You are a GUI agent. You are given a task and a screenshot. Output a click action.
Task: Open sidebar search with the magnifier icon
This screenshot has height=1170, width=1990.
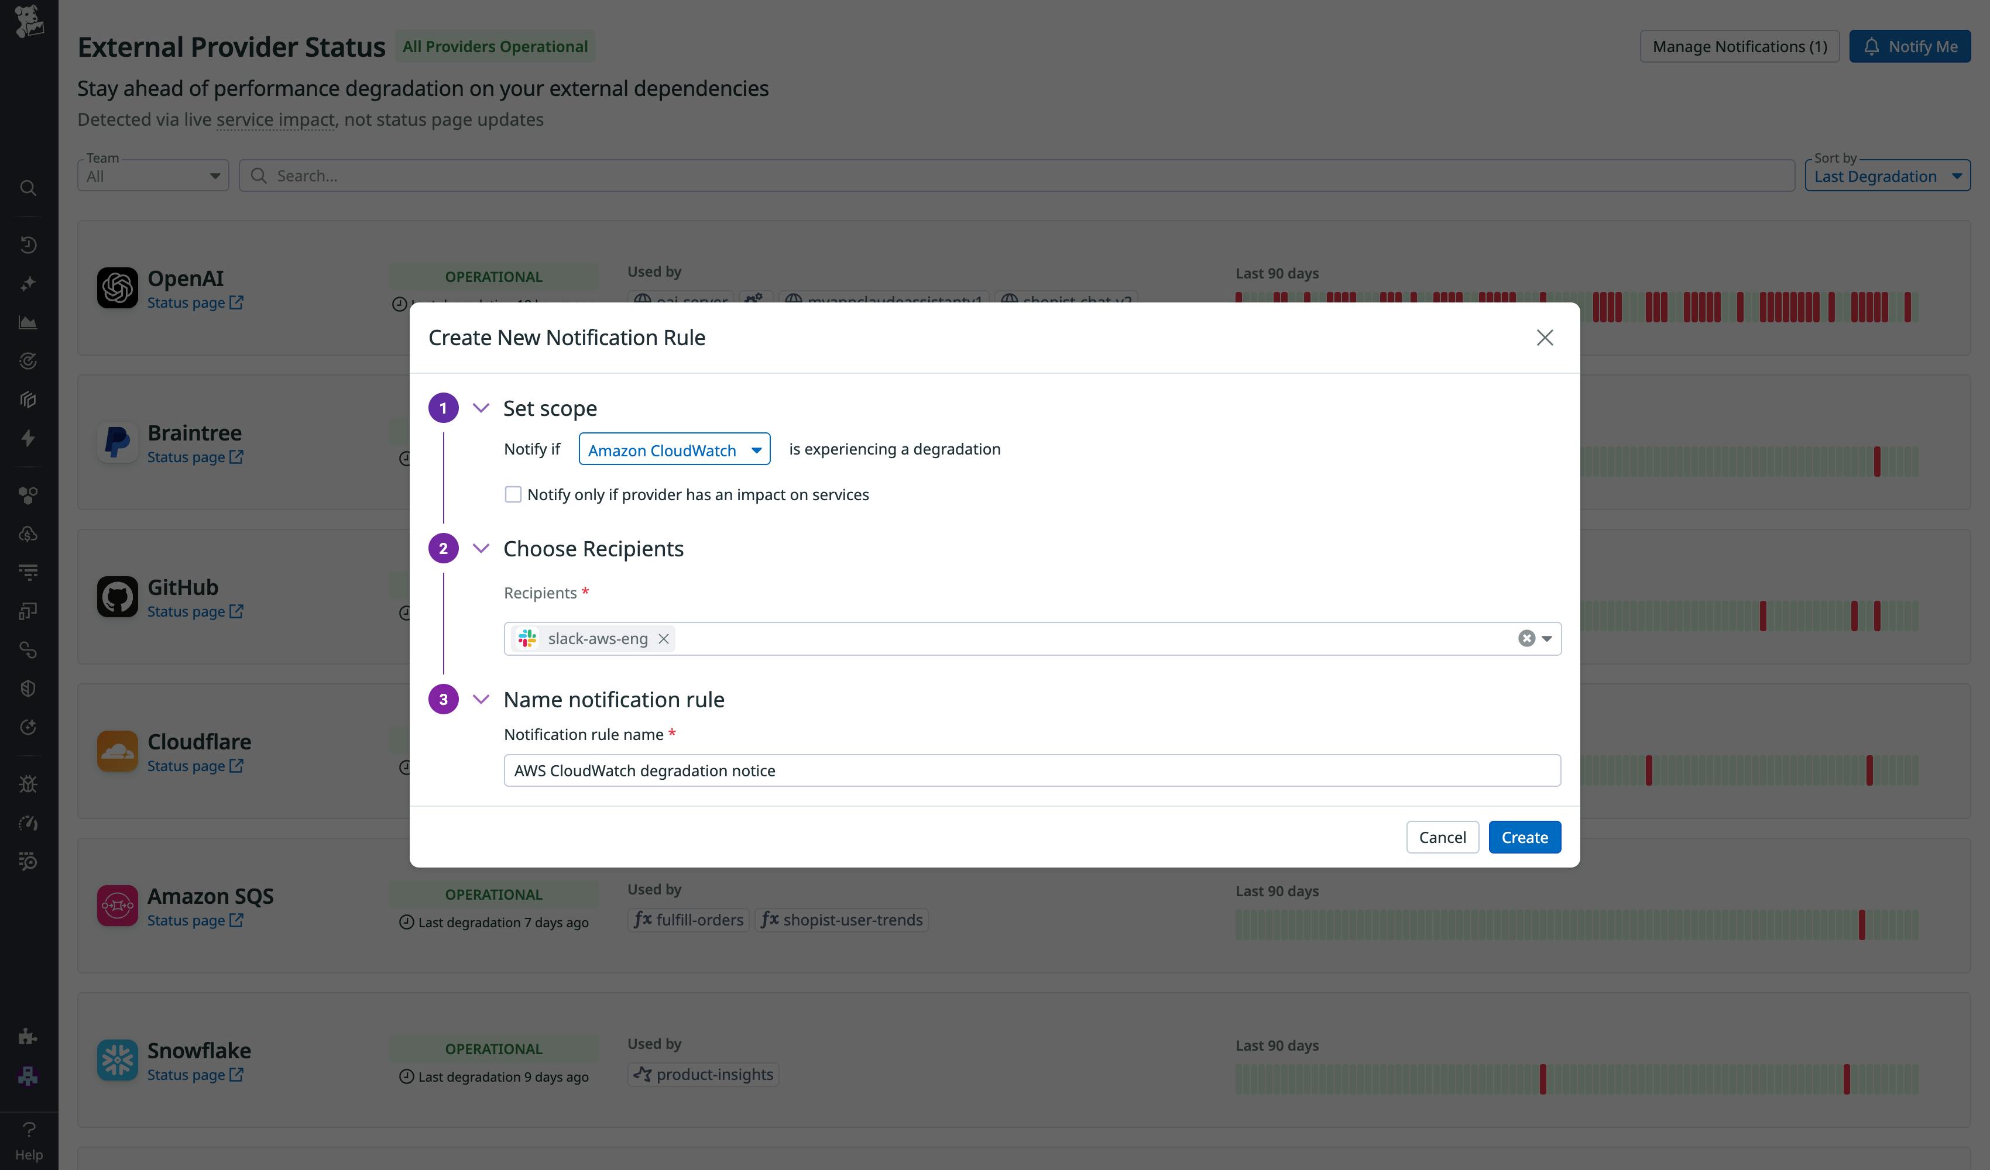click(29, 189)
